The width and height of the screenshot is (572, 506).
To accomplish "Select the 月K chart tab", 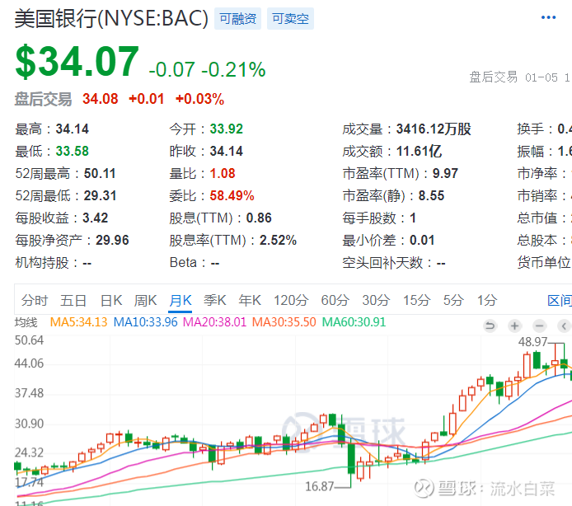I will point(181,301).
